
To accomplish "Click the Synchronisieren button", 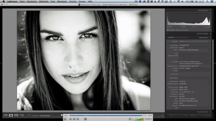I will pos(179,115).
